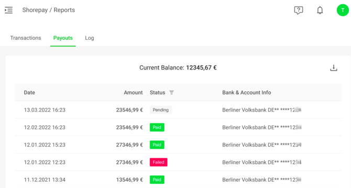This screenshot has width=351, height=188.
Task: Select the date 12.02.2022 16:23
Action: point(45,127)
